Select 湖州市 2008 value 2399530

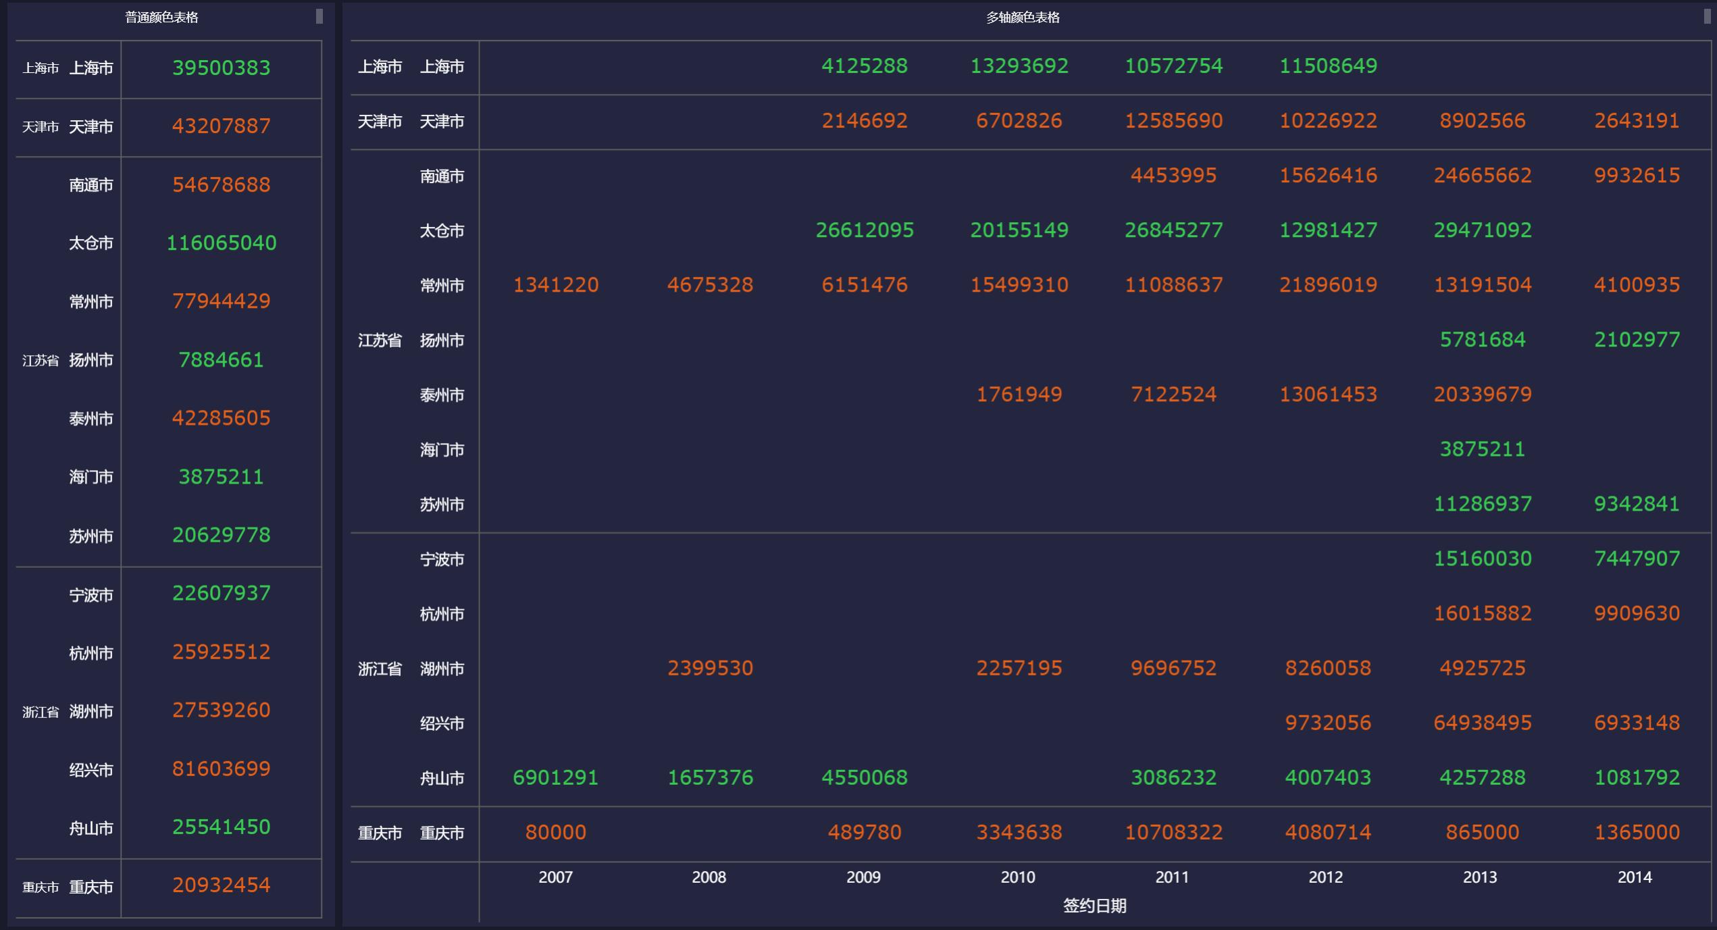click(710, 668)
